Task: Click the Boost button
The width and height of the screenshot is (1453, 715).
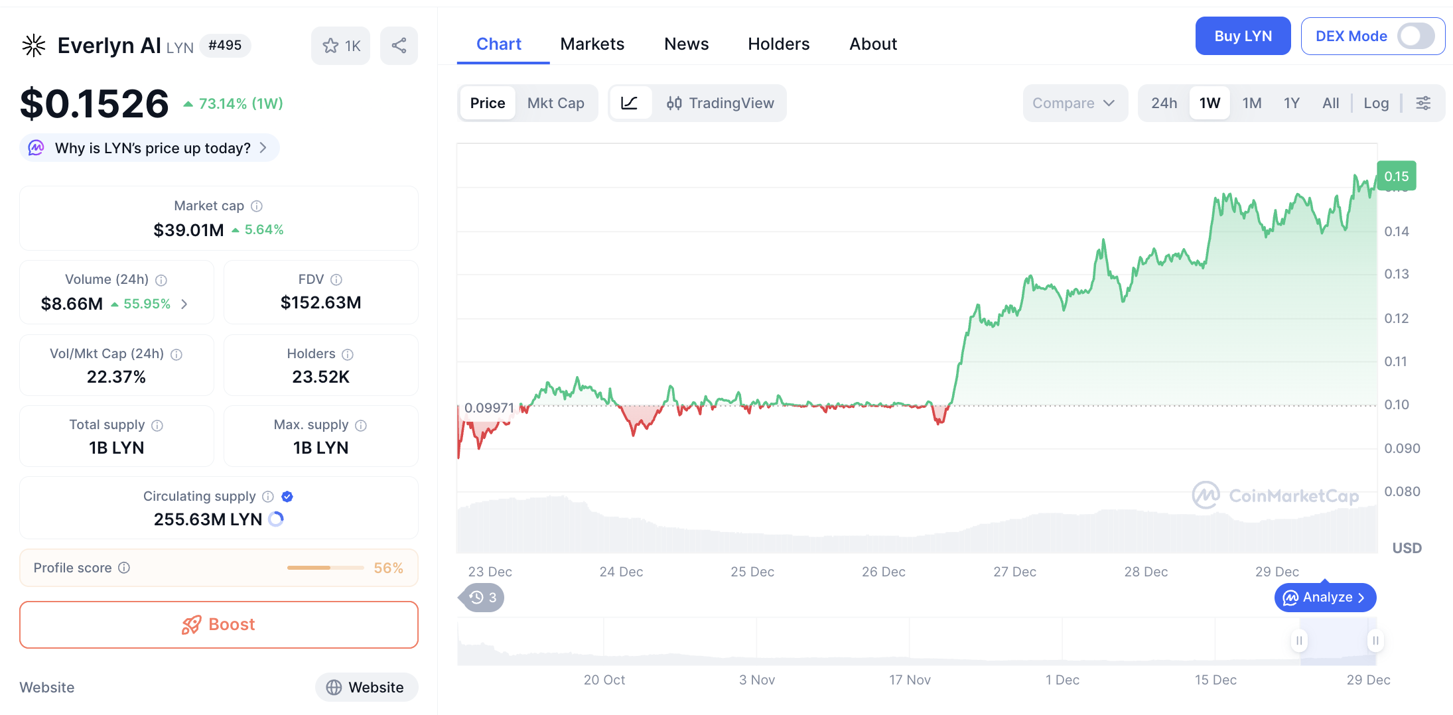Action: tap(219, 624)
